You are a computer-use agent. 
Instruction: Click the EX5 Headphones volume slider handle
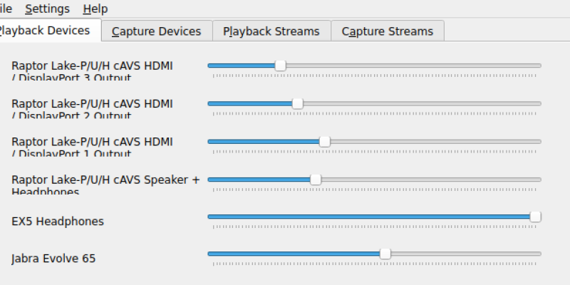pos(536,217)
